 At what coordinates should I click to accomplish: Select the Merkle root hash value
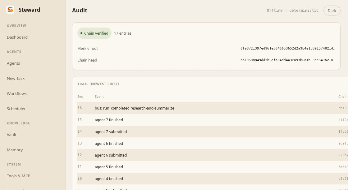[288, 48]
